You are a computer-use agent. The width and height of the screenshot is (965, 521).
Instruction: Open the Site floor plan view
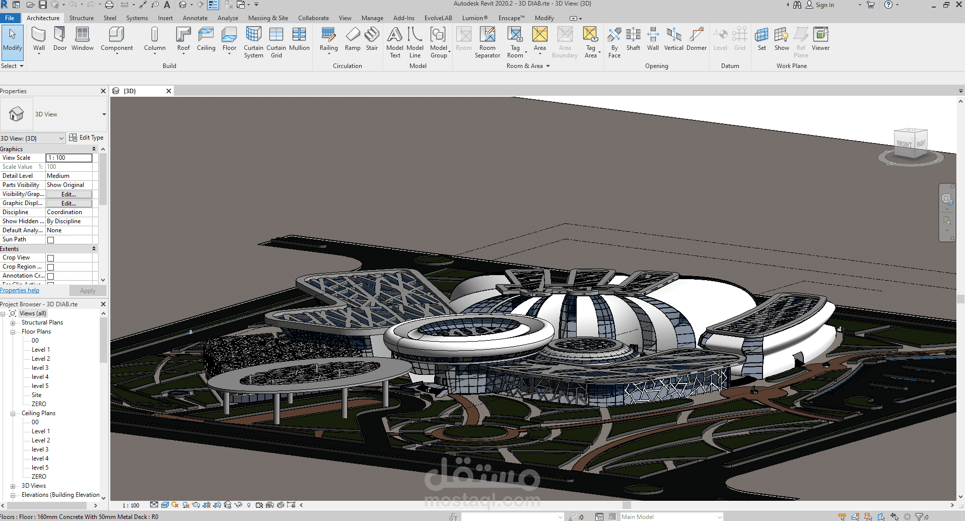(x=36, y=395)
